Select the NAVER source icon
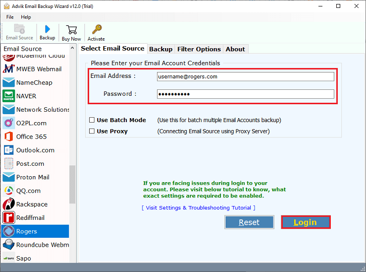This screenshot has height=272, width=366. tap(8, 96)
